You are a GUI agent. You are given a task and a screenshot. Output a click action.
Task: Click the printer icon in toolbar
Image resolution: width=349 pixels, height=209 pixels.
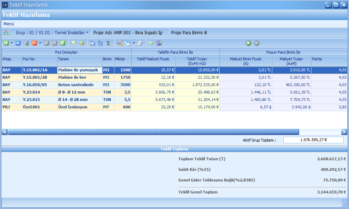140,43
